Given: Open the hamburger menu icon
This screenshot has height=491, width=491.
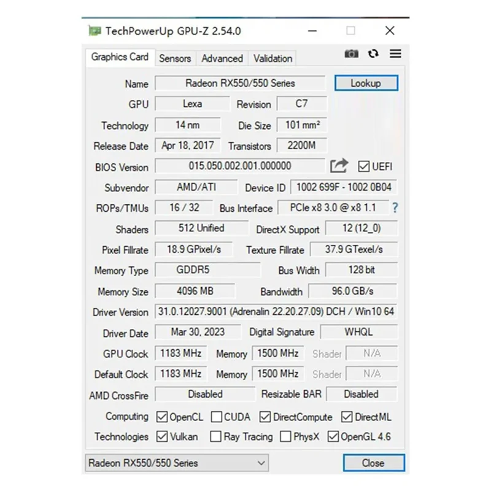Looking at the screenshot, I should pyautogui.click(x=395, y=53).
